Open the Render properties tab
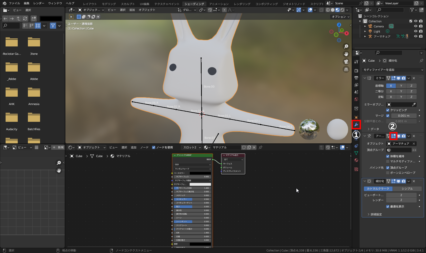This screenshot has width=426, height=253. pos(356,71)
